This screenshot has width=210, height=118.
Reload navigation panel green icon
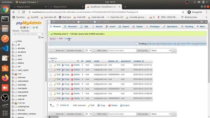click(x=37, y=28)
